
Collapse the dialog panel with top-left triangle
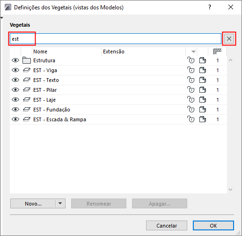coord(1,18)
